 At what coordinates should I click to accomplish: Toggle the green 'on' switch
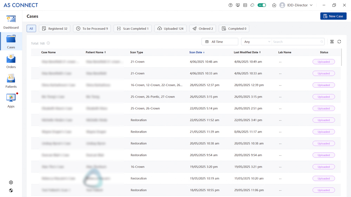coord(262,5)
